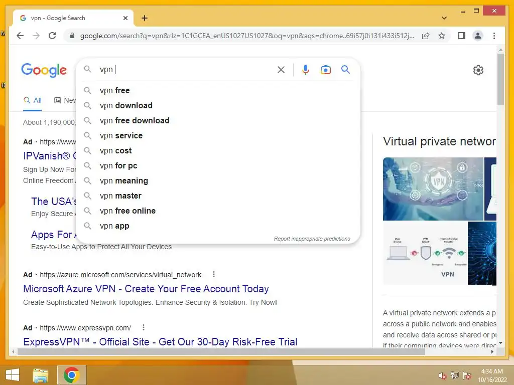The height and width of the screenshot is (385, 514).
Task: Pick the 'vpn cost' suggestion
Action: 218,150
